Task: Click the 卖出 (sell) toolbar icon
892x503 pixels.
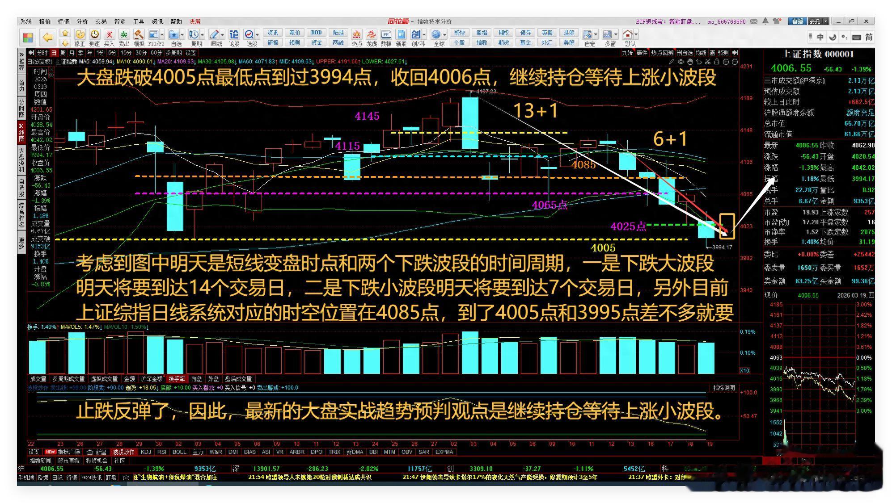Action: [124, 35]
